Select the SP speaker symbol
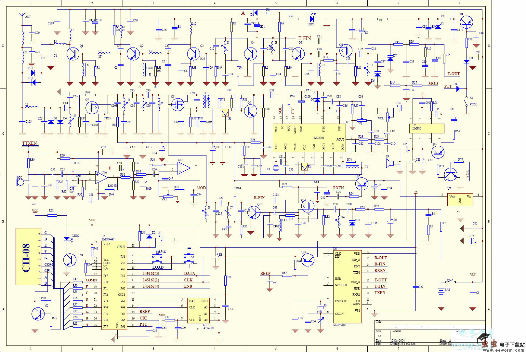The image size is (526, 352). tap(389, 163)
